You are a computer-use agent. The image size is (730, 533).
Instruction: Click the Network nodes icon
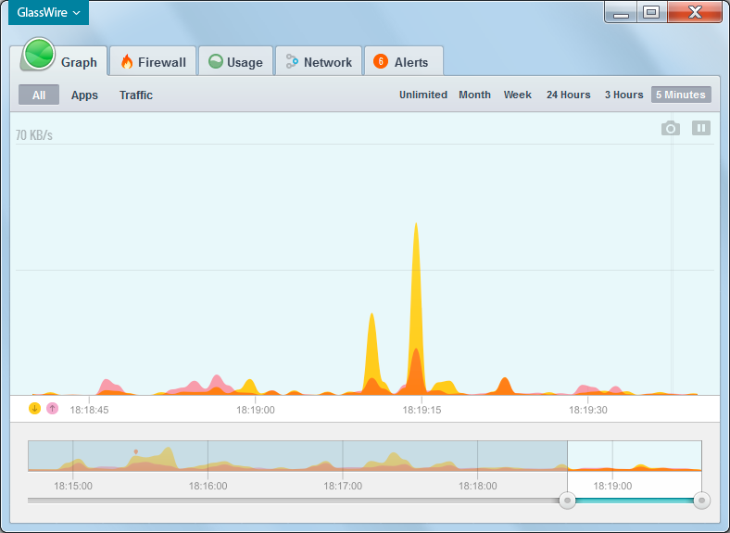(292, 61)
